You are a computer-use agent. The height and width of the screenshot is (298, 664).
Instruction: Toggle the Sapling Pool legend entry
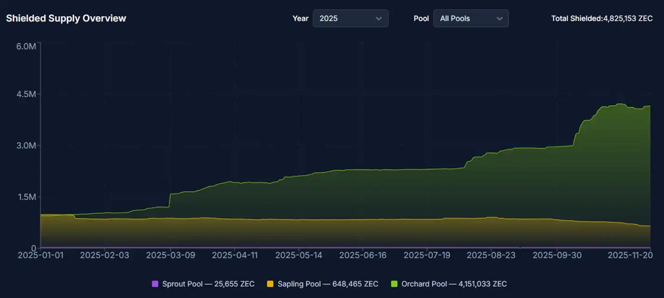click(323, 284)
